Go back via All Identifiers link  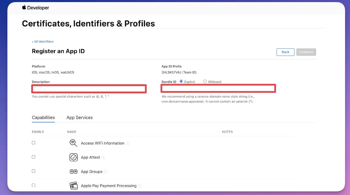point(43,42)
